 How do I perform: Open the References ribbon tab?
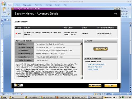39,5
